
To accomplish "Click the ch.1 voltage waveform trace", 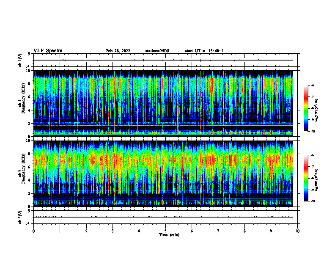I will coord(163,60).
